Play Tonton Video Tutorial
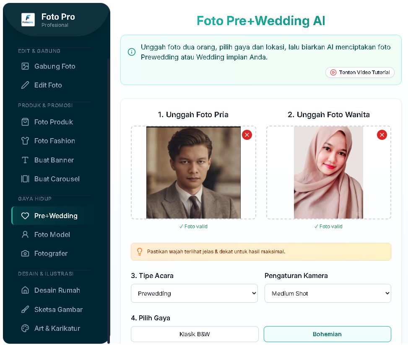 pos(359,72)
